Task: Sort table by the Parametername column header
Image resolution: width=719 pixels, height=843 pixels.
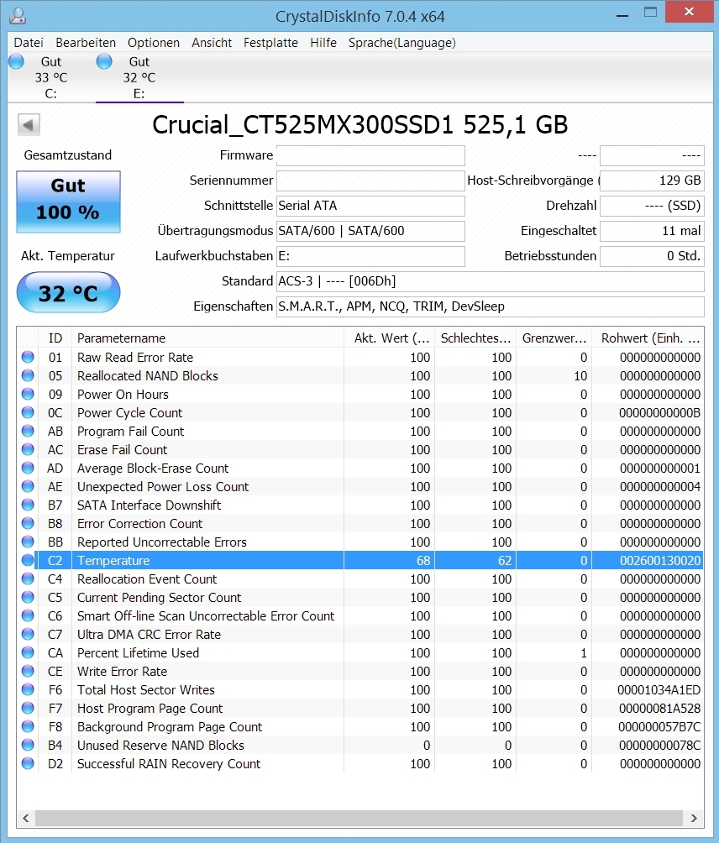Action: tap(208, 338)
